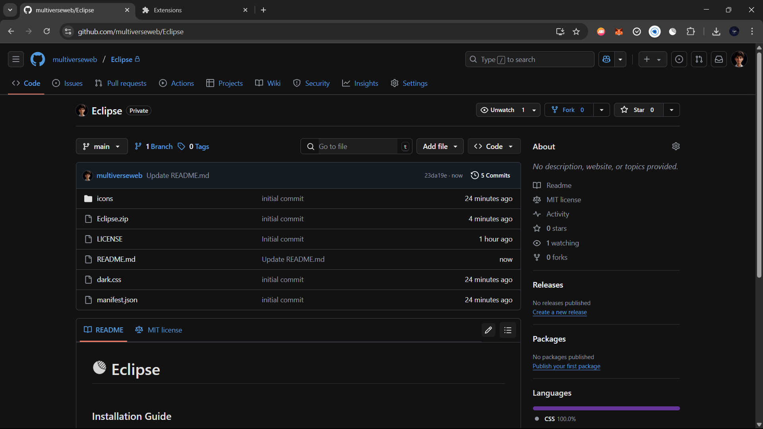
Task: Open the dark.css file
Action: point(109,280)
